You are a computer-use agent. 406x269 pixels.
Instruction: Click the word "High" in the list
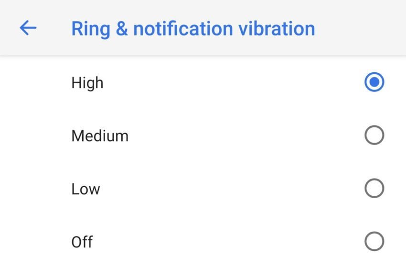87,83
